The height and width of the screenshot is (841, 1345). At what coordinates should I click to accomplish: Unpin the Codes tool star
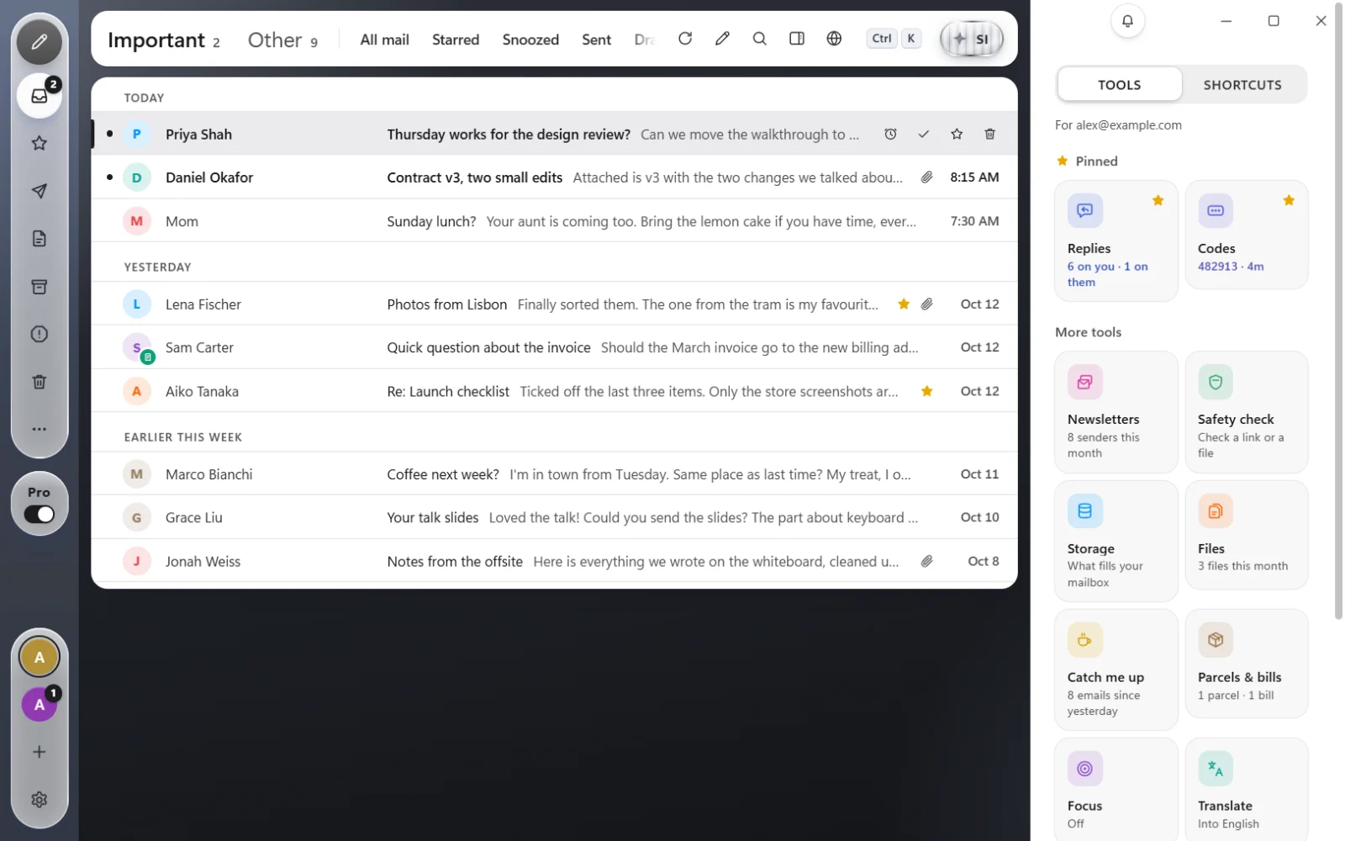coord(1289,200)
